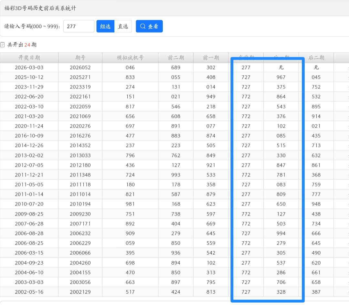The width and height of the screenshot is (349, 305).
Task: Click the red 24 result count
Action: click(x=27, y=45)
